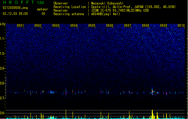Click the 0506 time marker
Viewport: 188px width, 119px height.
coord(110,26)
